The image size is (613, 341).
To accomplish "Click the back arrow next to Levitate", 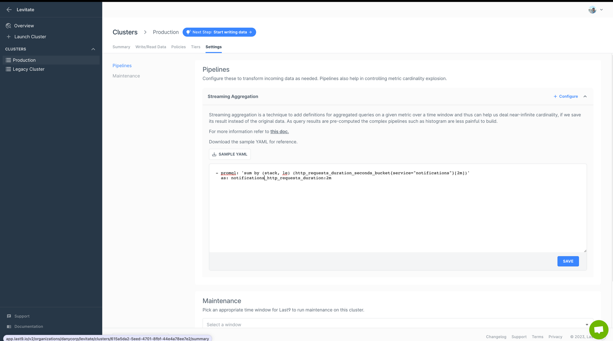I will (9, 10).
